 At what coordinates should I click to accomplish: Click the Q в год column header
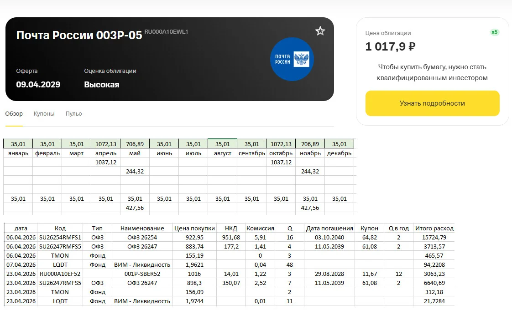coord(399,228)
